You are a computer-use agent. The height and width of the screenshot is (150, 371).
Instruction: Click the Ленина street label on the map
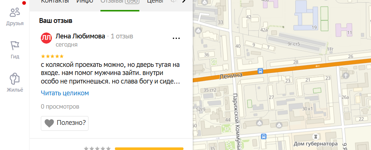231,76
